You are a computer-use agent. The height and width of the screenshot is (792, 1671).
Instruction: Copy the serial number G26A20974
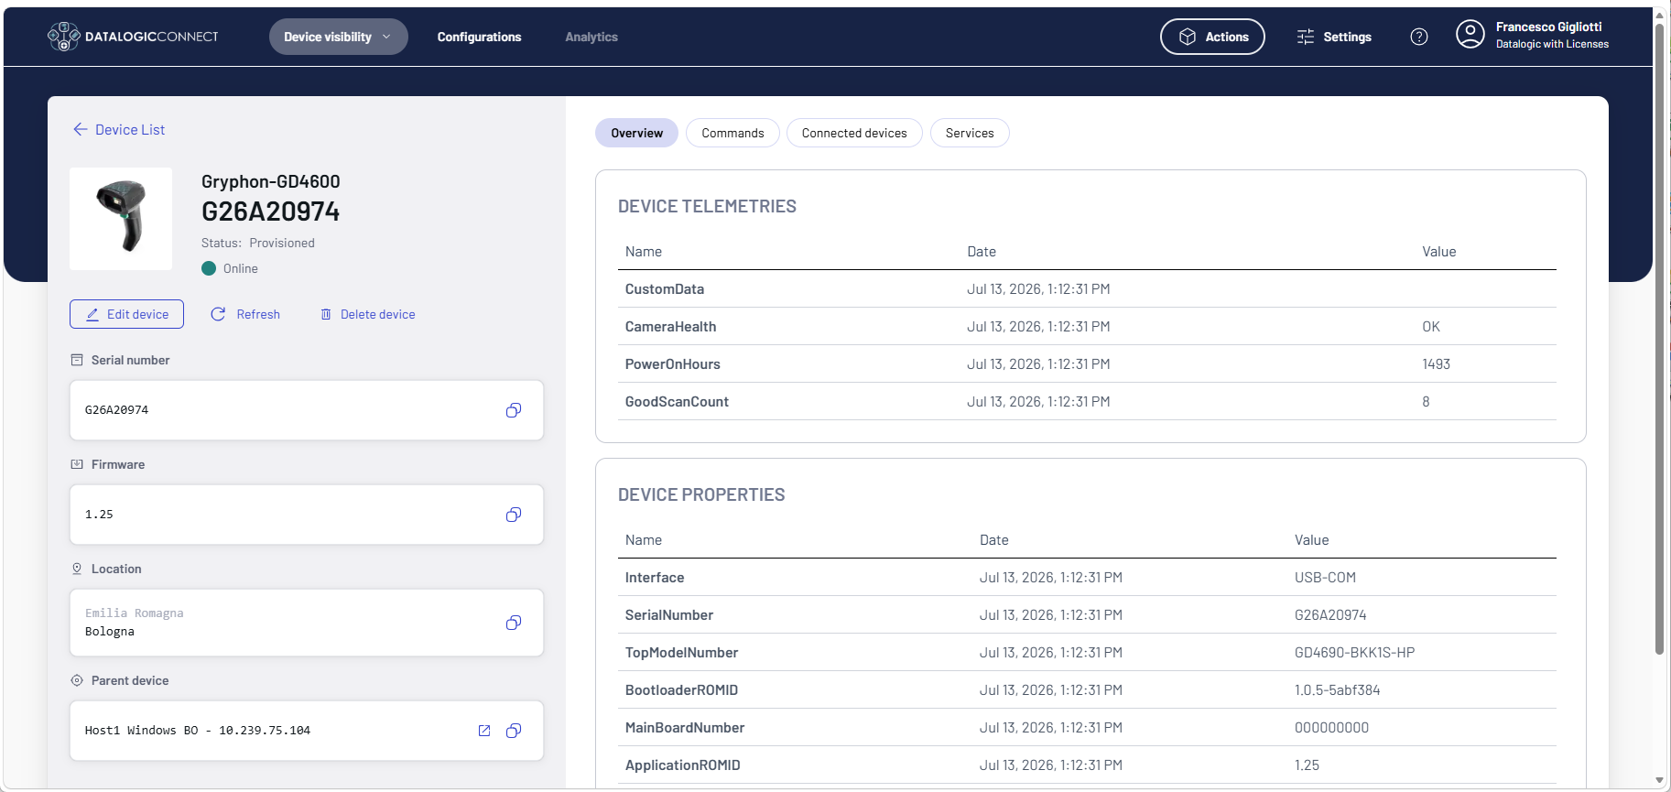514,410
